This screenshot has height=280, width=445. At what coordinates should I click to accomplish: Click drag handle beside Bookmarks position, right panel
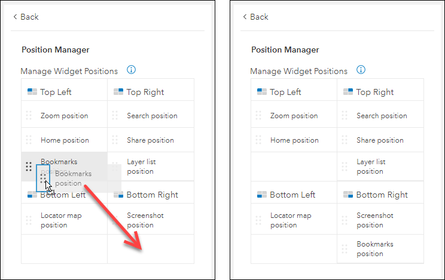(345, 249)
